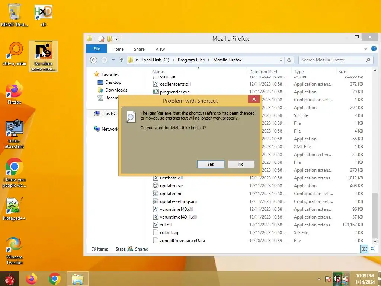381x286 pixels.
Task: Expand the address bar history dropdown
Action: pyautogui.click(x=281, y=60)
